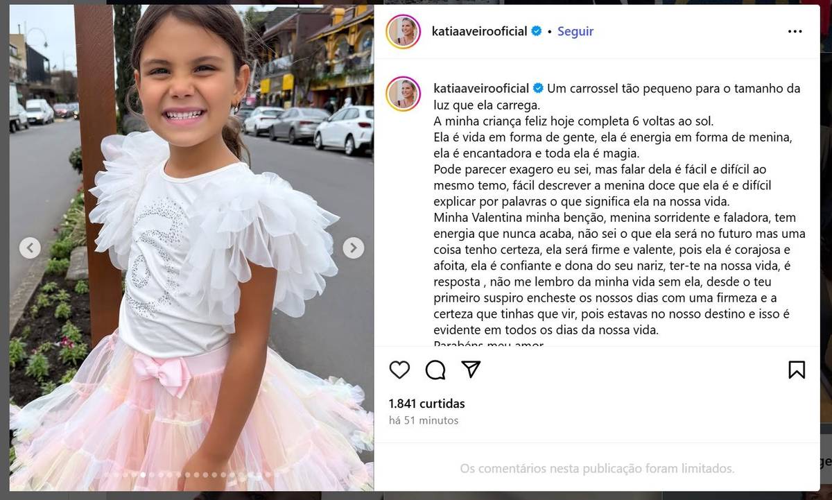Click the verified badge in the post header
The width and height of the screenshot is (832, 500).
(x=536, y=31)
